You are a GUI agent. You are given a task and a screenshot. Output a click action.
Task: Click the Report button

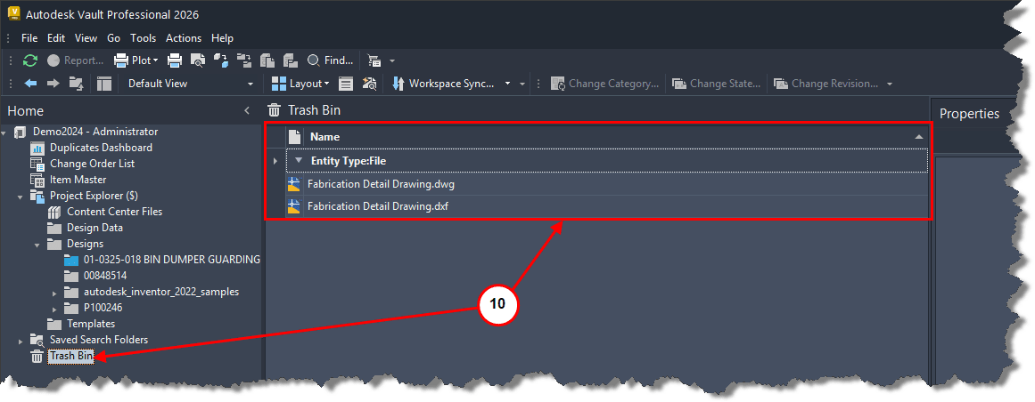(75, 60)
